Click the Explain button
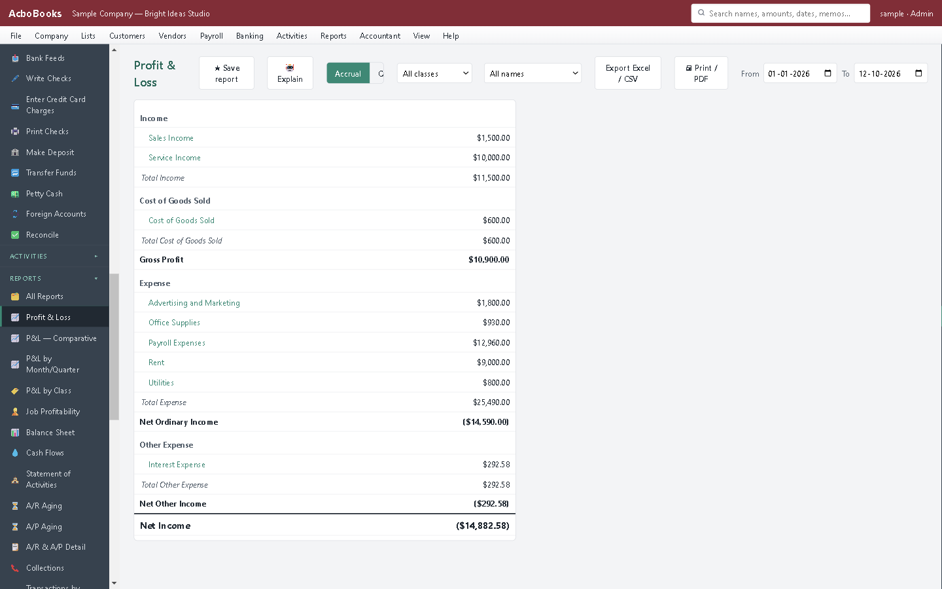Viewport: 942px width, 589px height. [x=290, y=73]
